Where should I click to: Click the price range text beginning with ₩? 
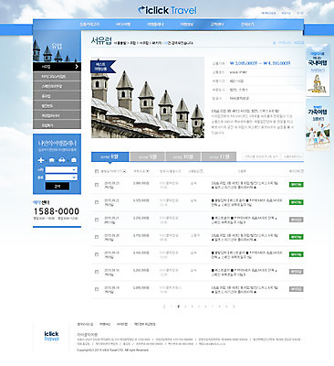tap(260, 63)
